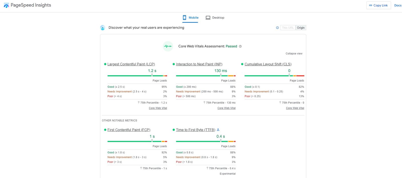Viewport: 402px width, 178px height.
Task: Switch to Origin data view
Action: 300,28
